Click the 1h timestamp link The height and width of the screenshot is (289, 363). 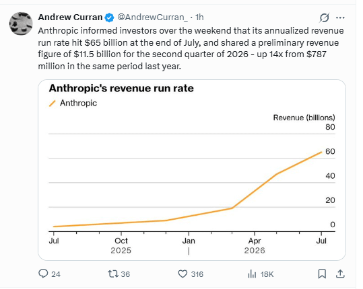tap(199, 17)
